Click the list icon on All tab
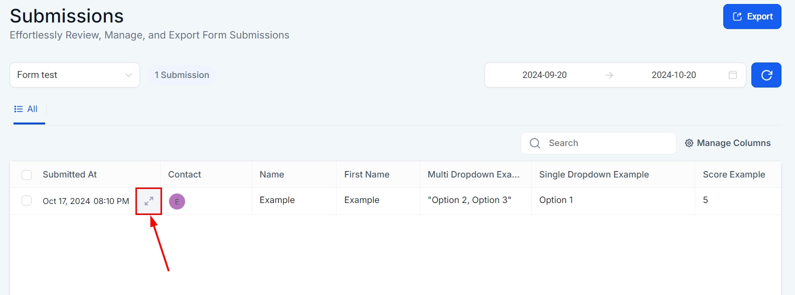Viewport: 795px width, 295px height. tap(19, 109)
